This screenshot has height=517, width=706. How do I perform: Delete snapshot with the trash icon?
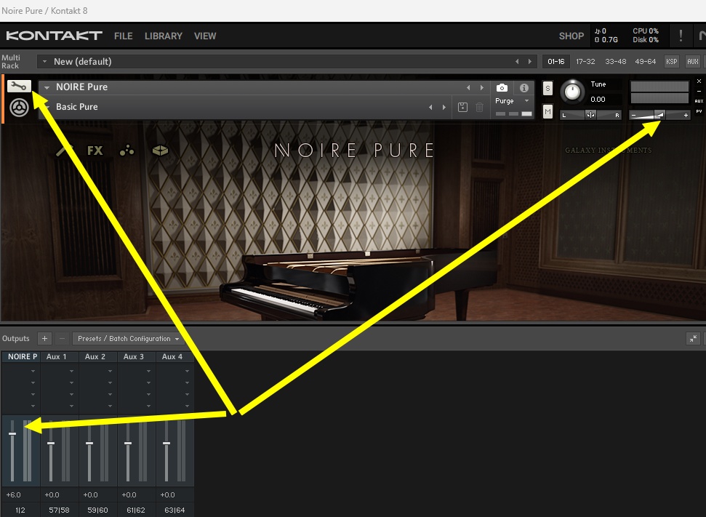[480, 107]
